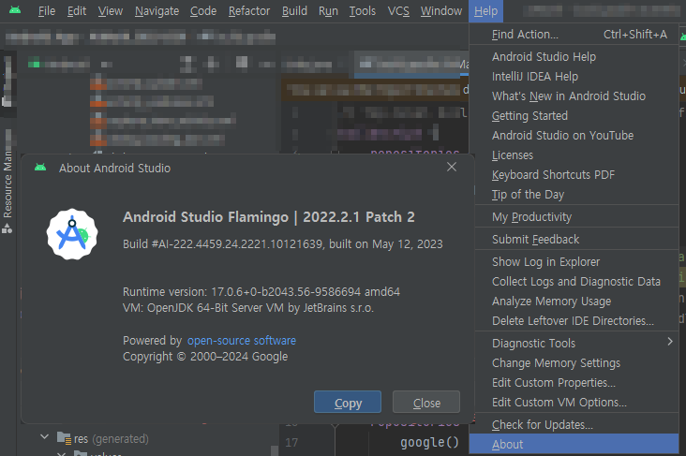Click the res (generated) folder icon
686x456 pixels.
click(64, 437)
